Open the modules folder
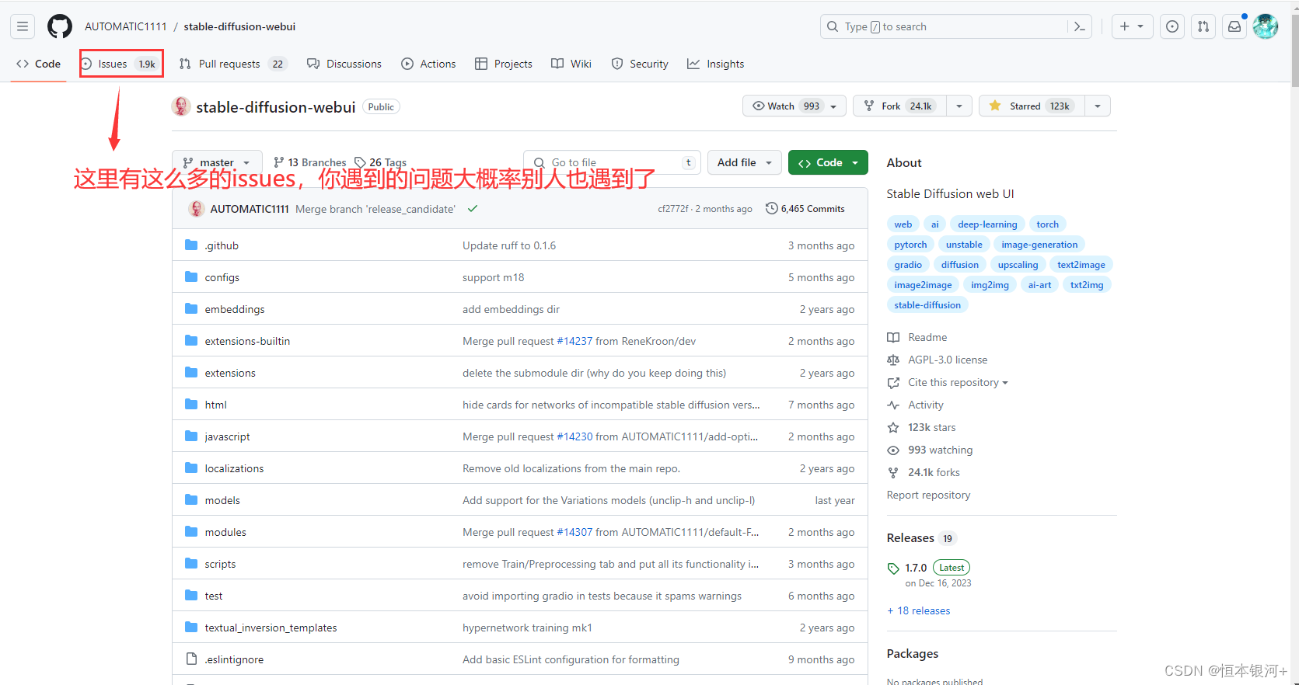The image size is (1299, 685). point(225,532)
